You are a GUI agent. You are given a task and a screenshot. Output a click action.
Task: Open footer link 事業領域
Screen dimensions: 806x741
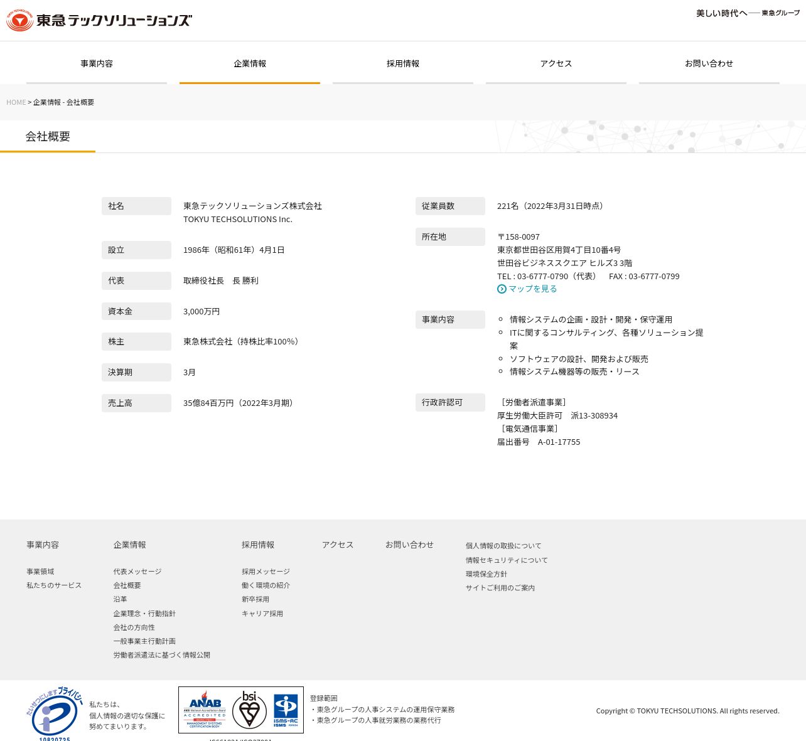(x=40, y=572)
